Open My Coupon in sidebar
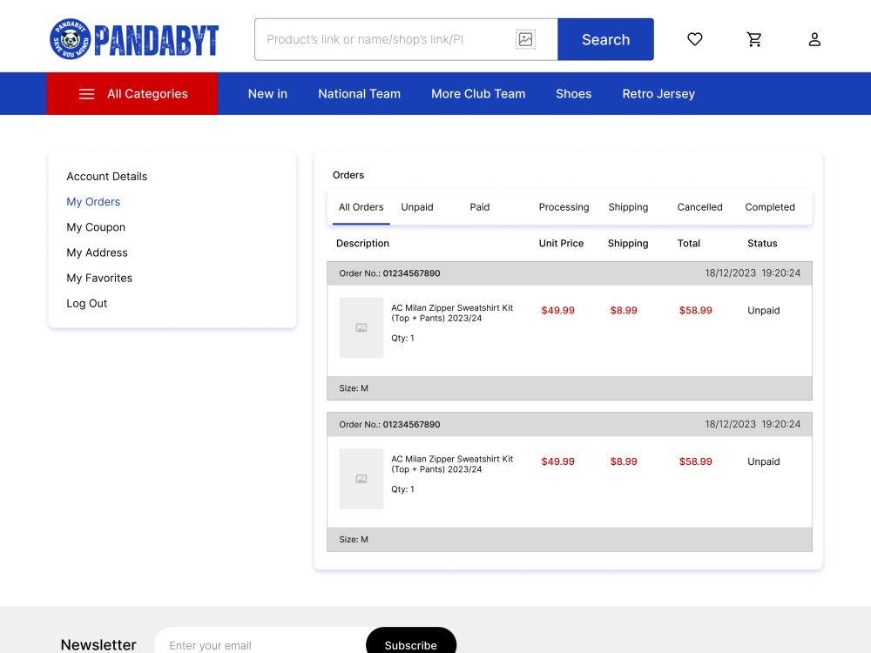Viewport: 871px width, 653px height. (x=96, y=227)
